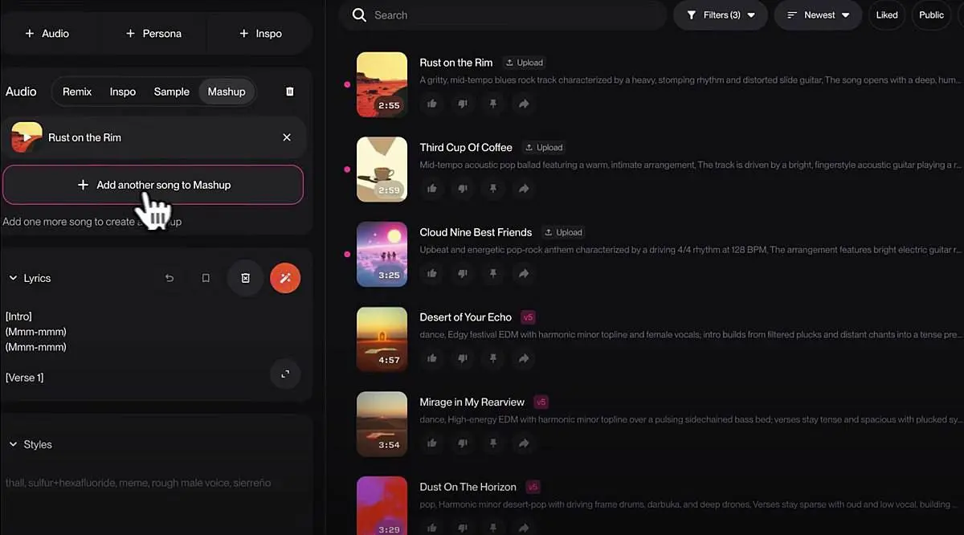The height and width of the screenshot is (535, 964).
Task: Clear lyrics using the round trash button
Action: [246, 278]
